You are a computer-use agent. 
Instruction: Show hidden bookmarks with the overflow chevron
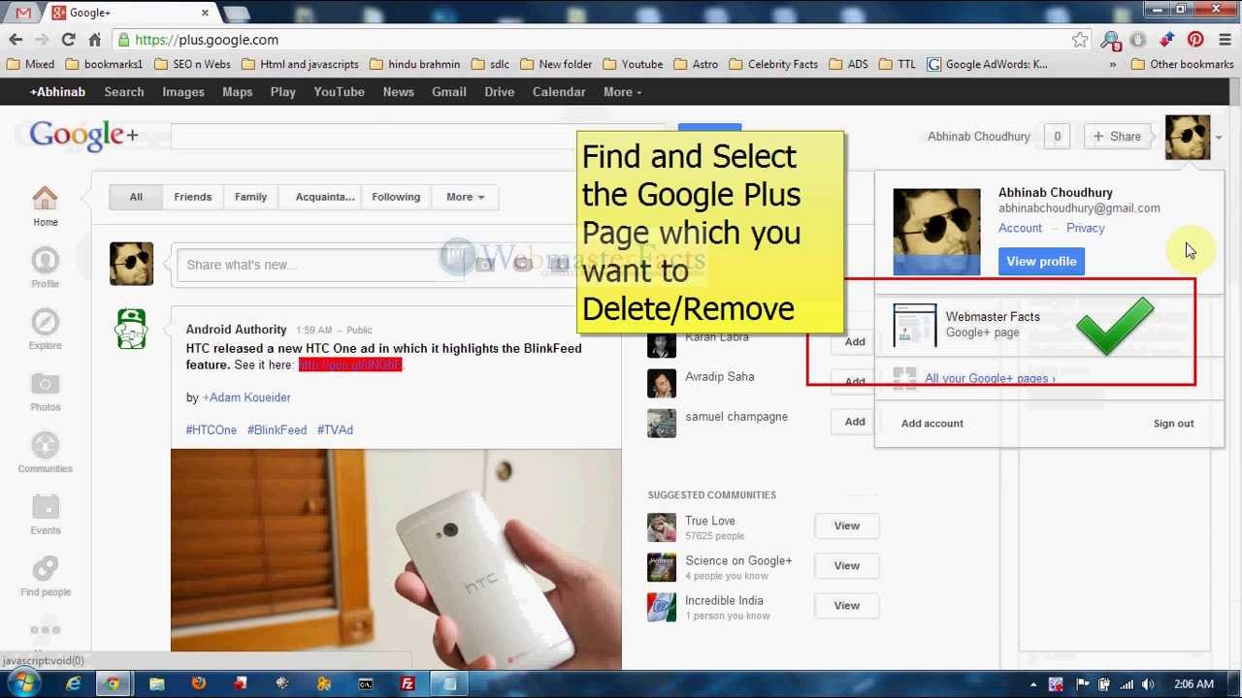[1112, 64]
